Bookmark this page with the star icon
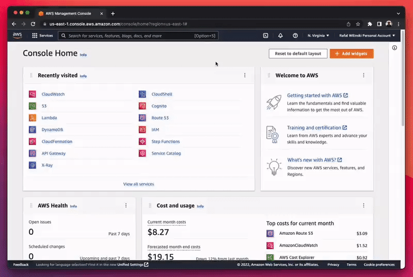 358,24
